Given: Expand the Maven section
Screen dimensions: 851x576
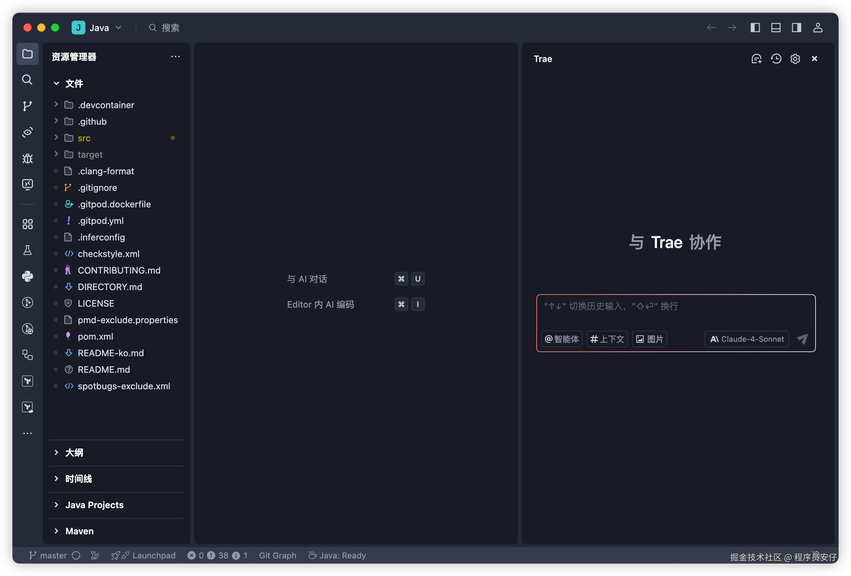Looking at the screenshot, I should [80, 531].
